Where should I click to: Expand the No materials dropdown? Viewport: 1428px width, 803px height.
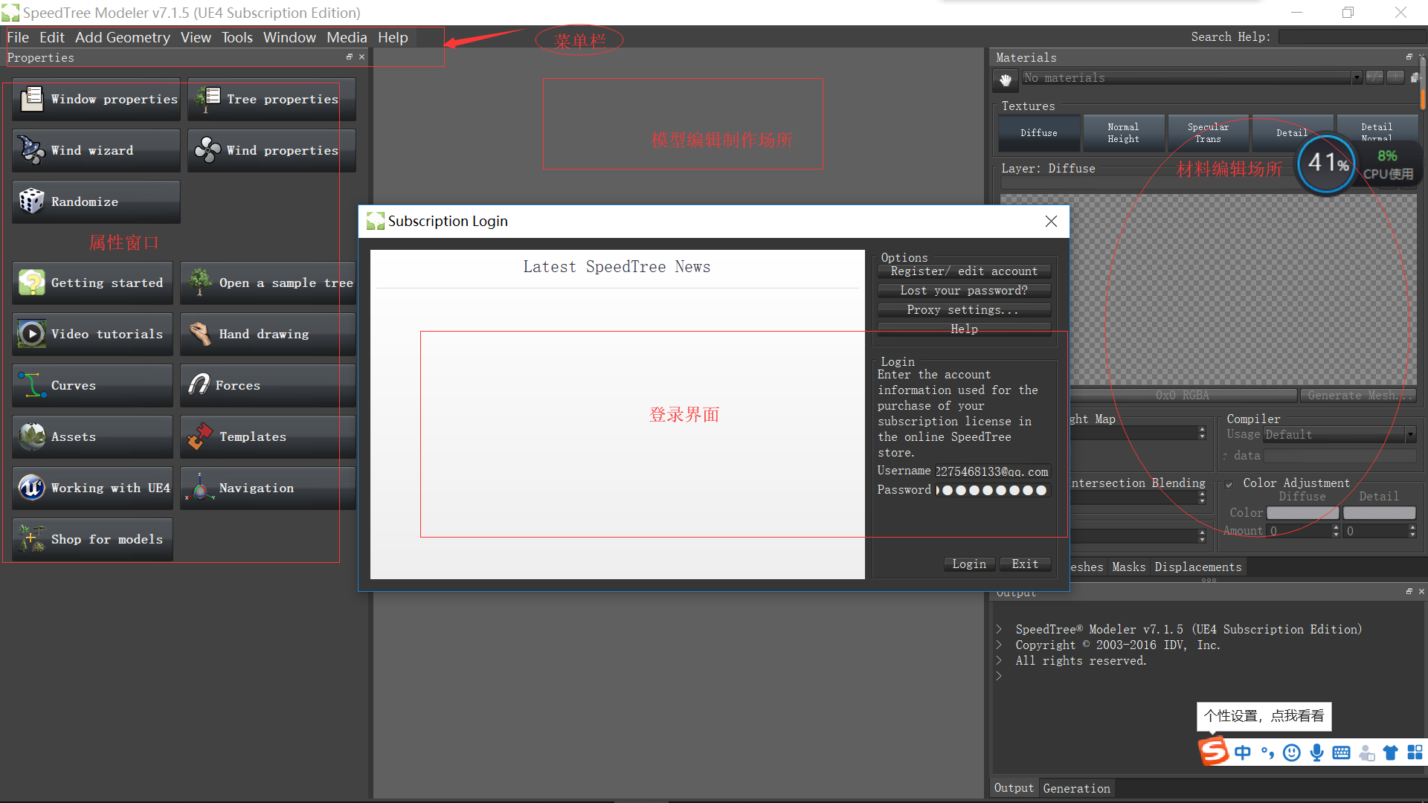click(1357, 77)
